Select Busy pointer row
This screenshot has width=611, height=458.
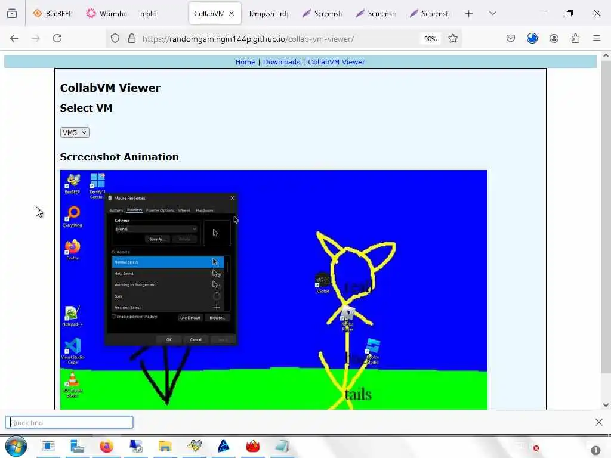(x=168, y=296)
